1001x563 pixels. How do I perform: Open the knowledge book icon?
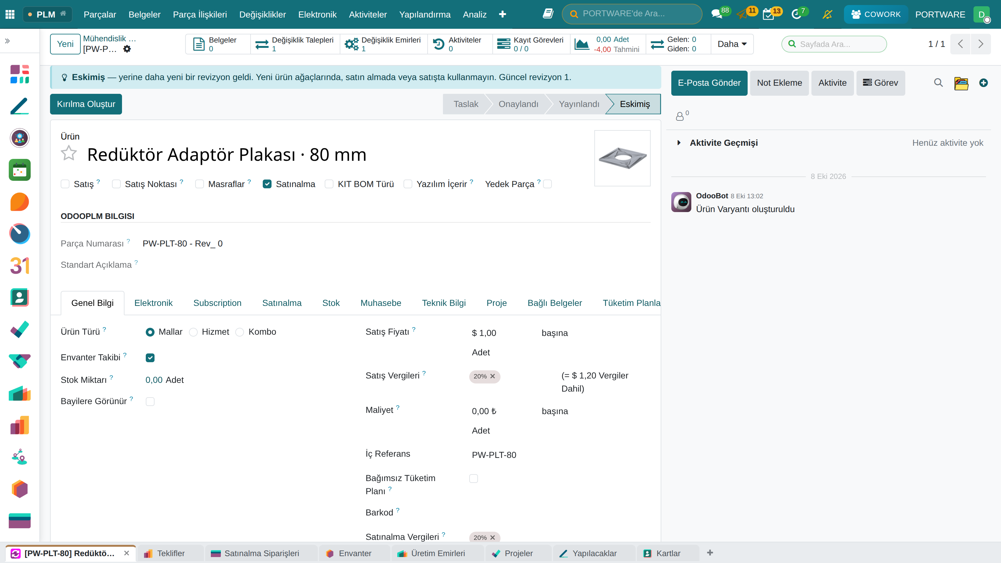548,14
